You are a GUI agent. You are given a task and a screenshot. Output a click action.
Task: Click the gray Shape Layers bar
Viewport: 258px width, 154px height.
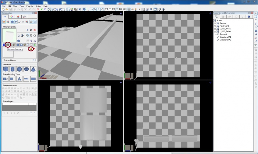click(19, 108)
